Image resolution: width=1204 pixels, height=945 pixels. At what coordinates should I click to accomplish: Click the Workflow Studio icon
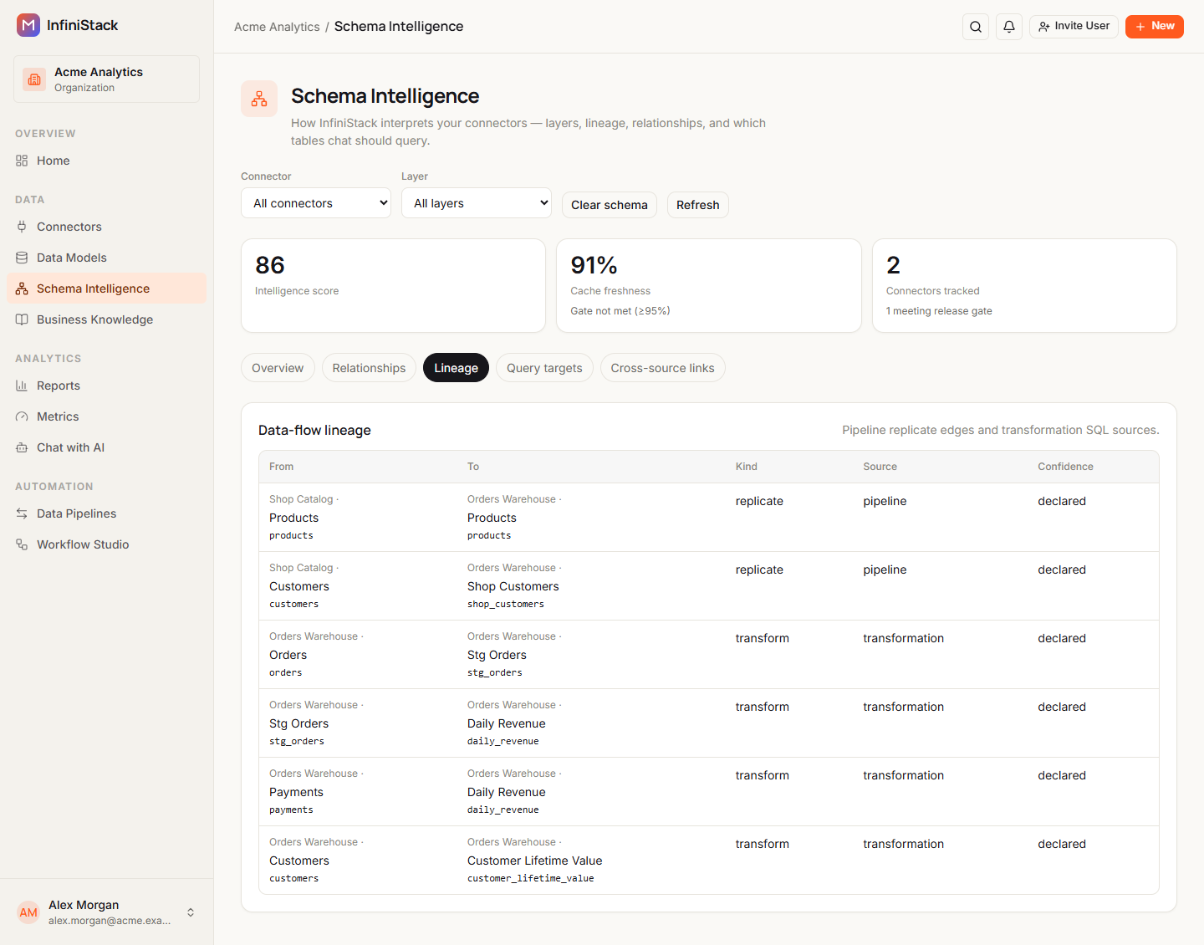coord(22,544)
